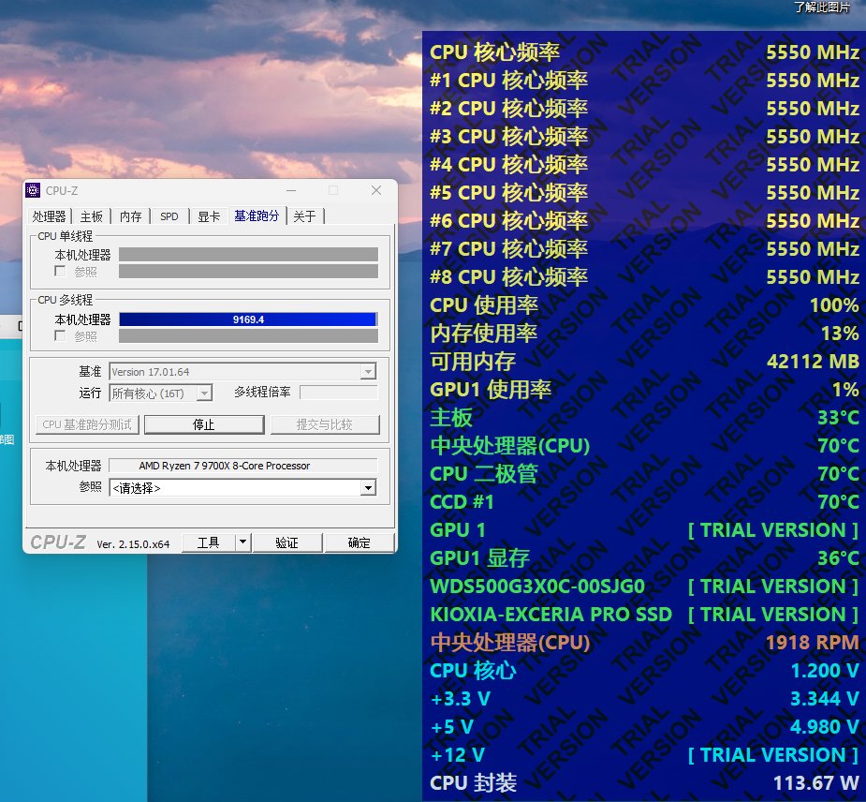Select the '#5 CPU 核心频率' row label
Screen dimensions: 866x802
coord(508,193)
